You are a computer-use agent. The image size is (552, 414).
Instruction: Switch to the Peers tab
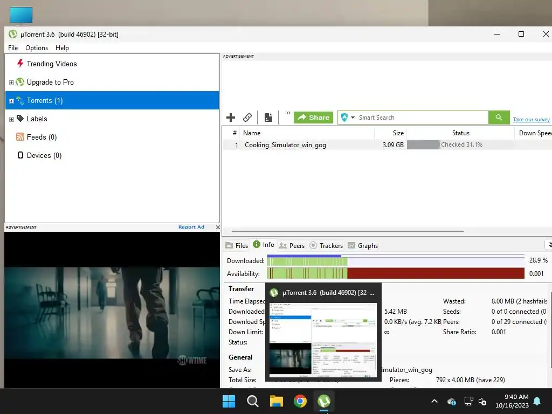point(292,245)
